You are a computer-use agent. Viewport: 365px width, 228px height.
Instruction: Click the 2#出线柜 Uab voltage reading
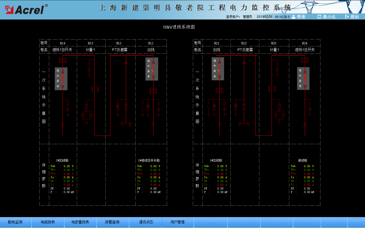67,166
